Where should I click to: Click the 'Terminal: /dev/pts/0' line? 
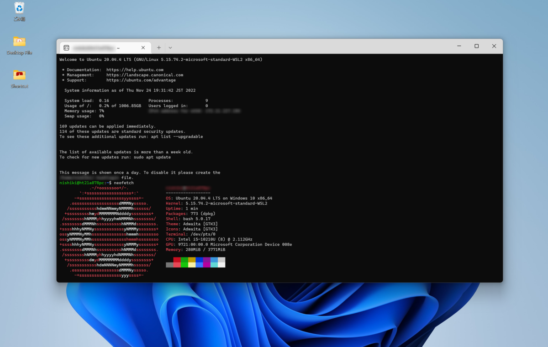coord(190,234)
